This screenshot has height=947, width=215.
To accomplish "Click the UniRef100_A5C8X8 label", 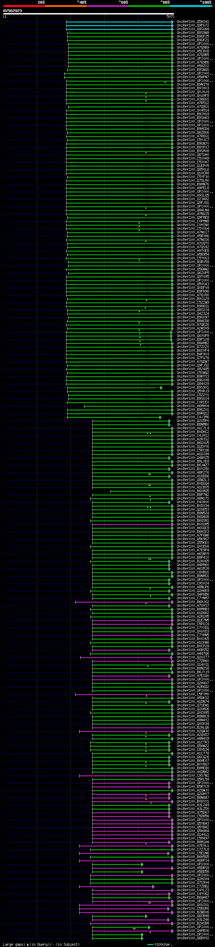I will (193, 51).
